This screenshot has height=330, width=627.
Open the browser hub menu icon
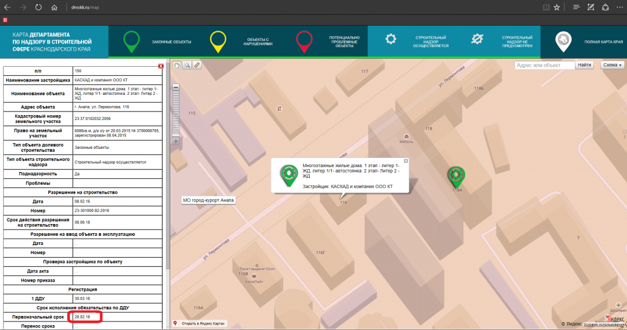[x=576, y=7]
